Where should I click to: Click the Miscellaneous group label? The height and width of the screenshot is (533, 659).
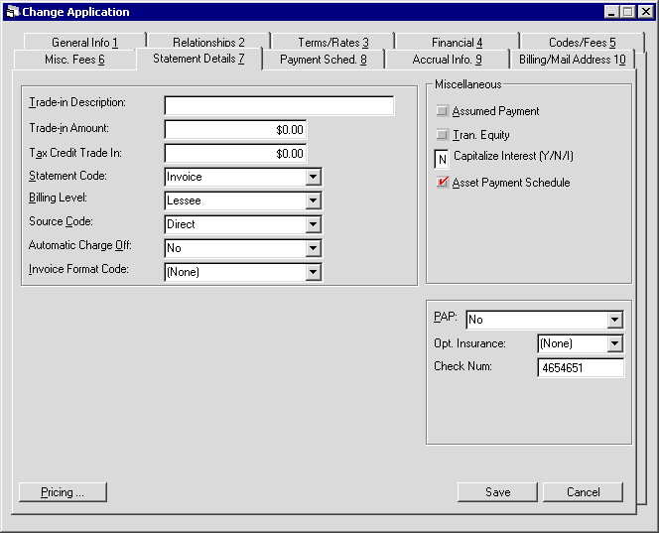tap(467, 84)
